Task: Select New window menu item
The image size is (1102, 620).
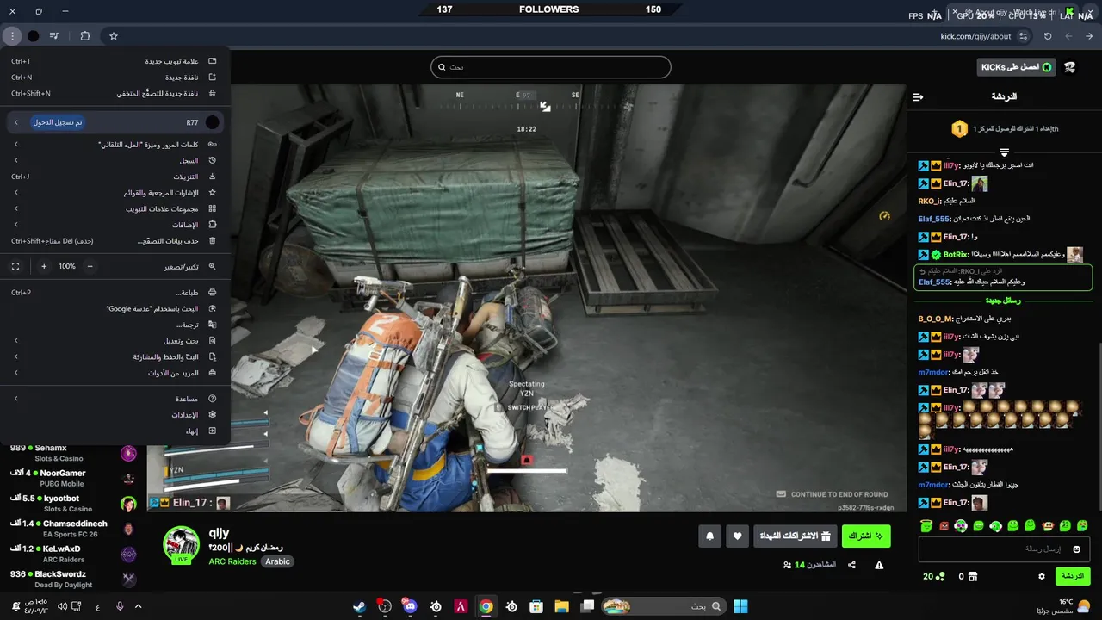Action: pos(115,77)
